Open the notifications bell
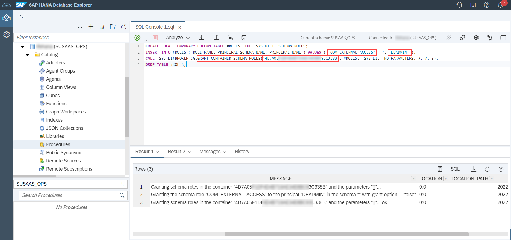 click(500, 5)
